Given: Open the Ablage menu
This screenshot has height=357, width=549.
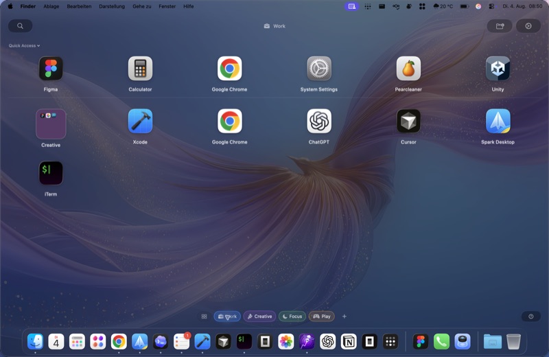Looking at the screenshot, I should click(x=51, y=6).
